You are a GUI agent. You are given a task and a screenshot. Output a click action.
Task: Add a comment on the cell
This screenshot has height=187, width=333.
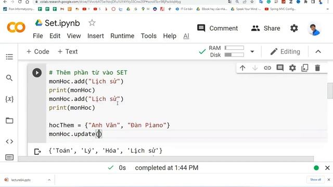[280, 68]
